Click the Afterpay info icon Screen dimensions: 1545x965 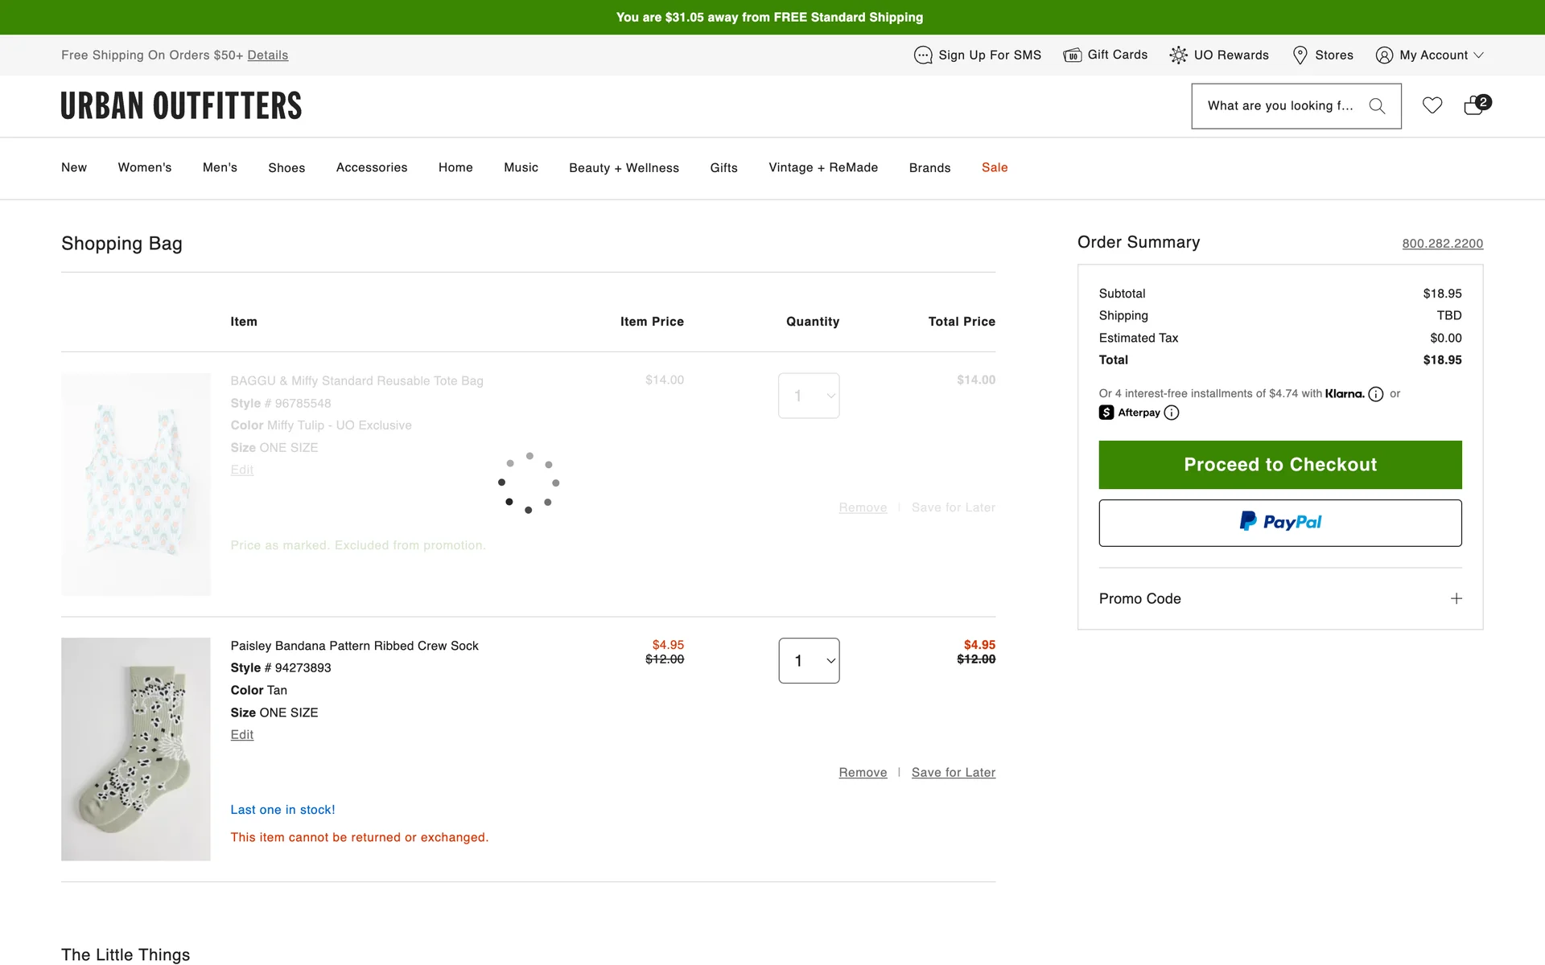tap(1172, 413)
